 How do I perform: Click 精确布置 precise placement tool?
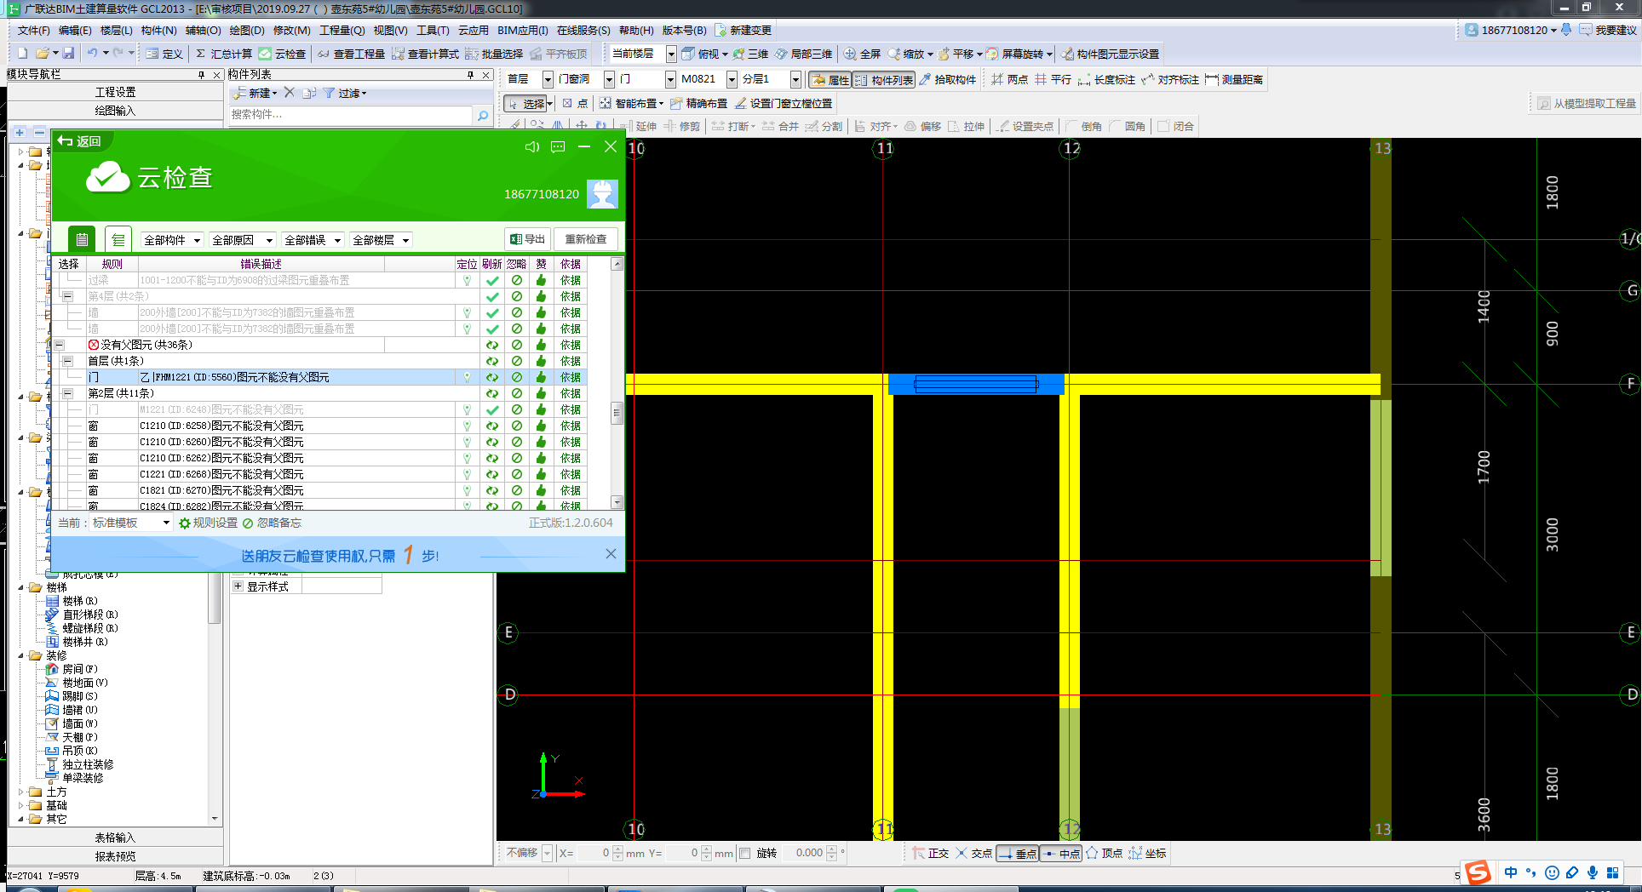[698, 103]
